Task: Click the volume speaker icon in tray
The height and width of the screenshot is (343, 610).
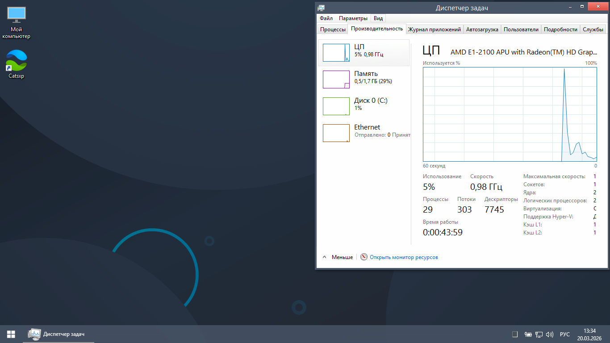Action: 550,334
